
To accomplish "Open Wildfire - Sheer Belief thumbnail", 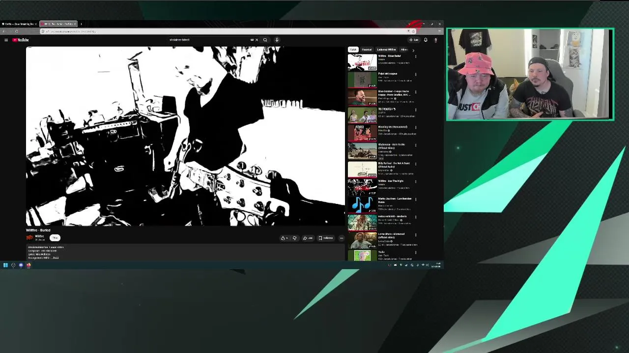I will tap(362, 62).
